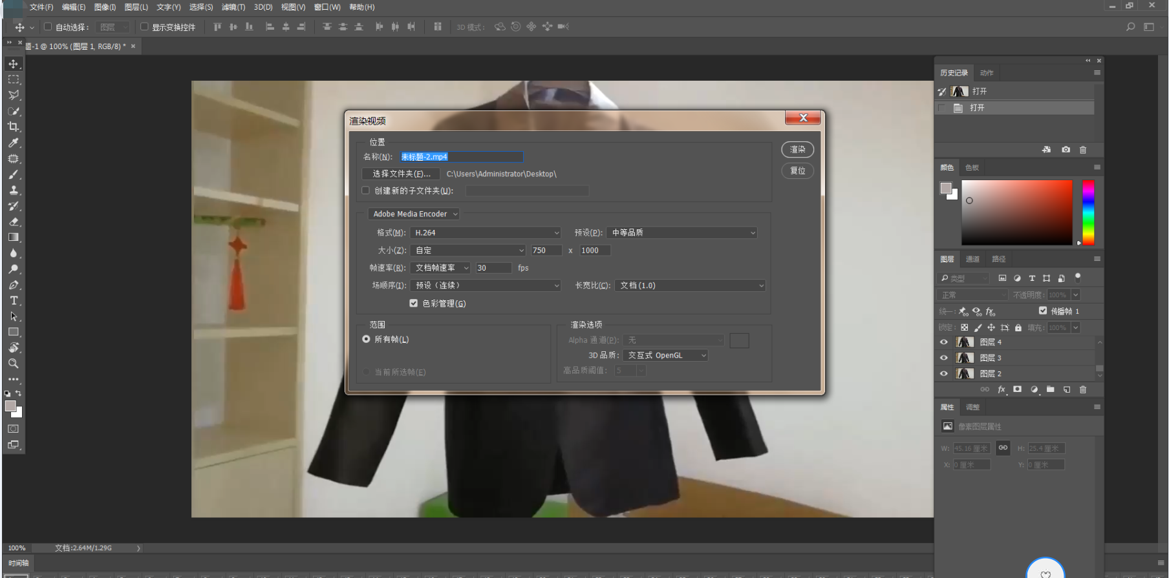Click the hue slider strip
The height and width of the screenshot is (578, 1169).
[1088, 212]
